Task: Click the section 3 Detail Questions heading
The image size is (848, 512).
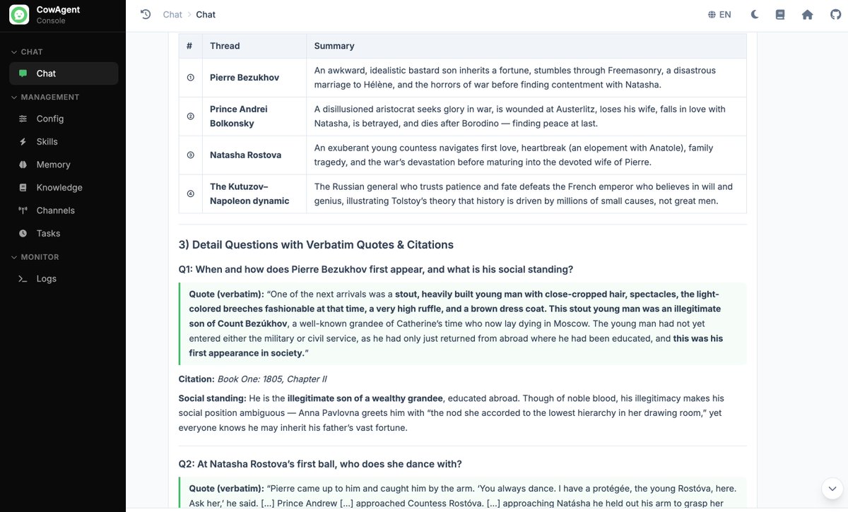Action: click(316, 244)
